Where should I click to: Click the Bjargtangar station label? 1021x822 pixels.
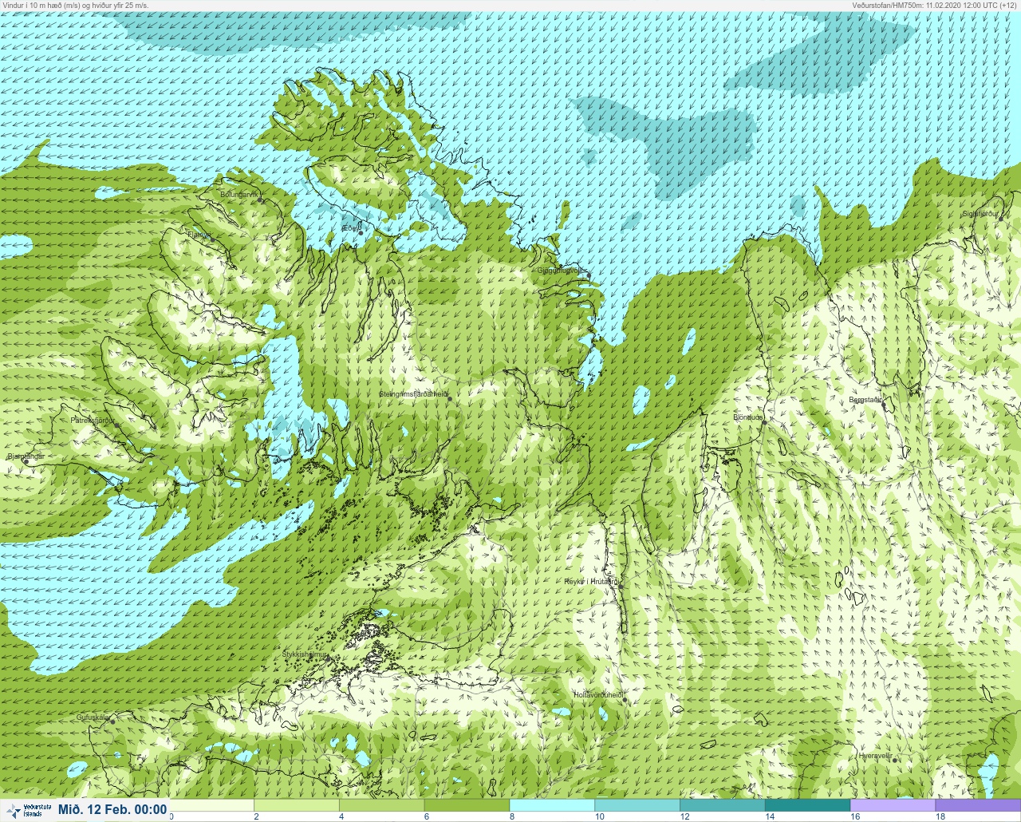click(26, 456)
